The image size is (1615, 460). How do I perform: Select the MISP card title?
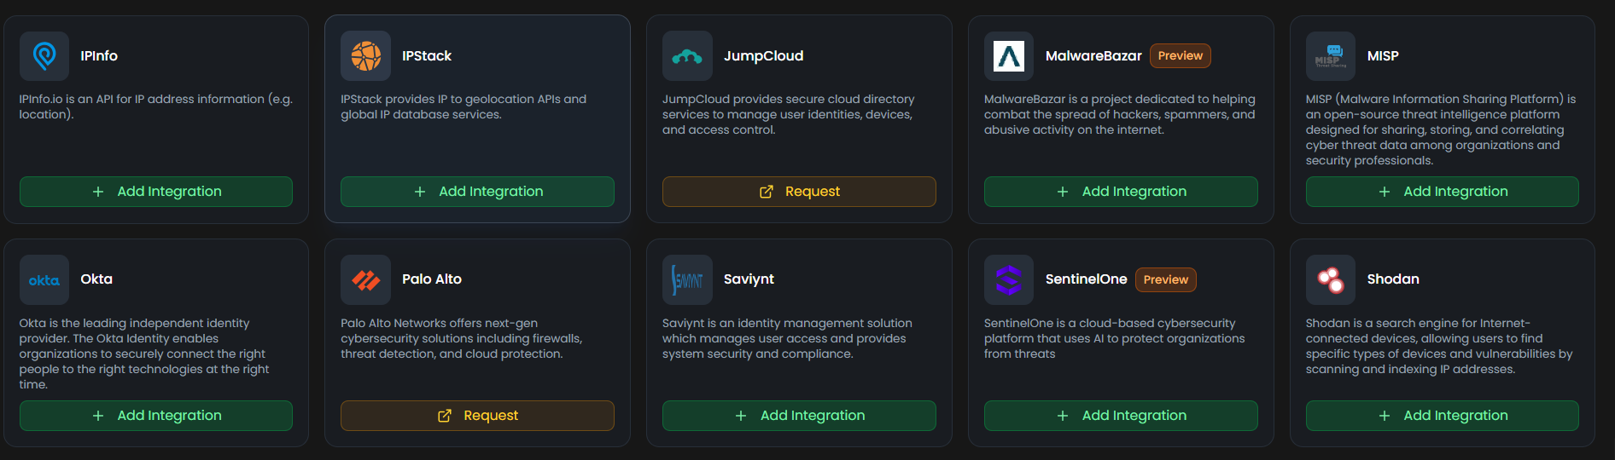pyautogui.click(x=1383, y=55)
